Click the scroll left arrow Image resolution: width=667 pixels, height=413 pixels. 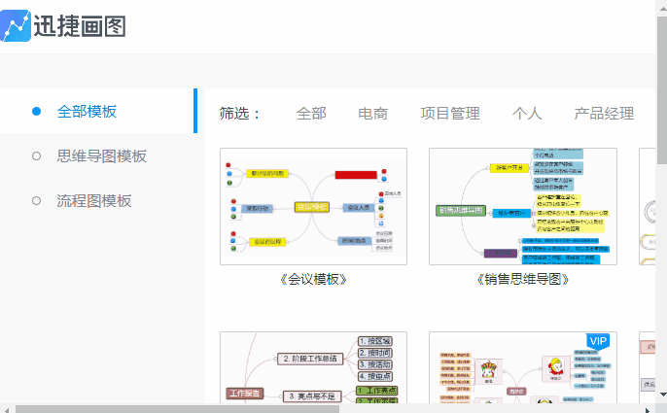[6, 409]
